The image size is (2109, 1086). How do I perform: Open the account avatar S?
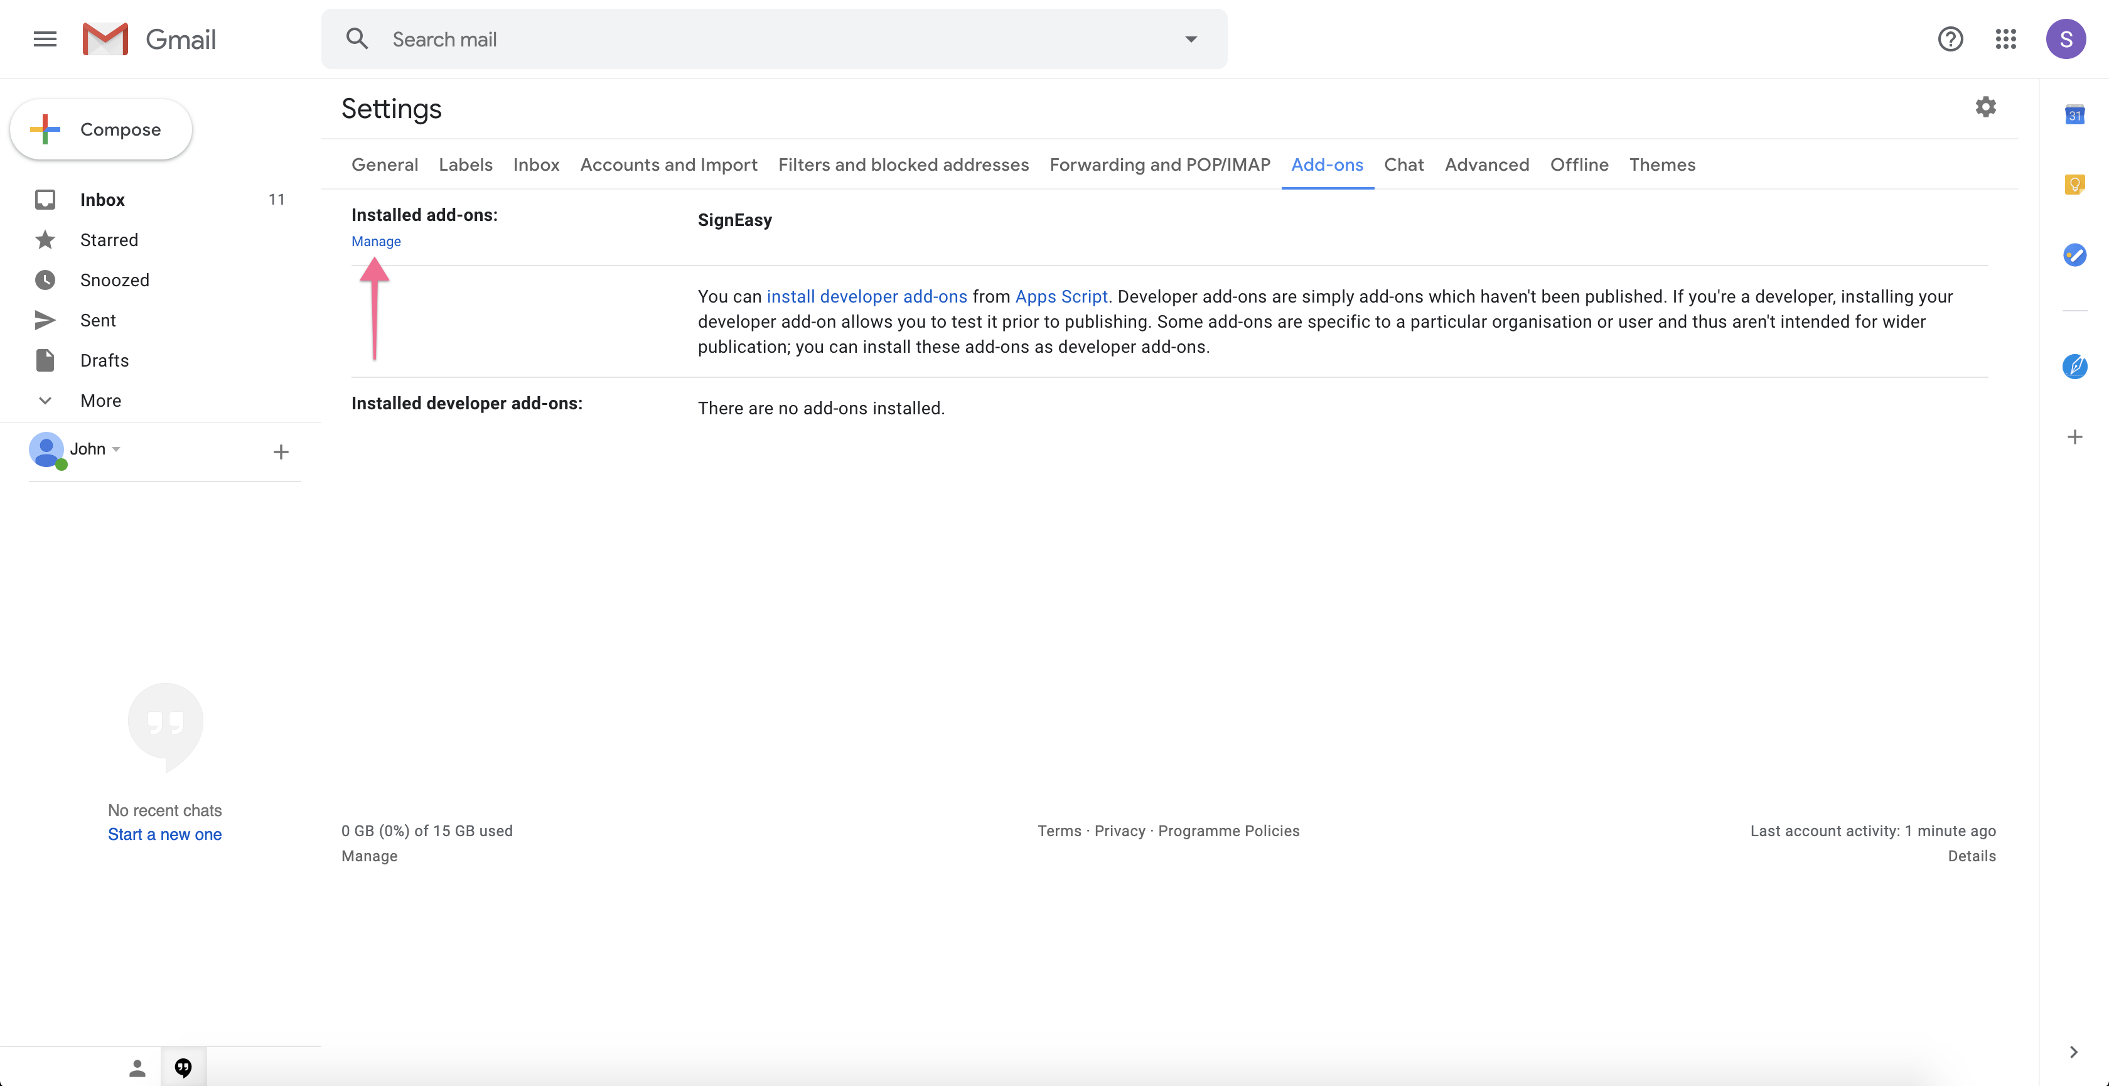(x=2066, y=40)
